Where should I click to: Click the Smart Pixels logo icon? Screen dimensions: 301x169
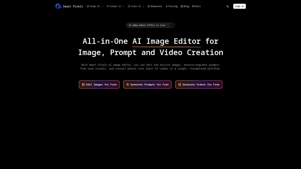58,6
